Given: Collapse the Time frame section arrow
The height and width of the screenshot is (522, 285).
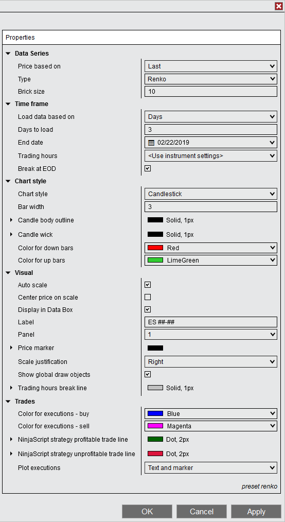Looking at the screenshot, I should 8,104.
